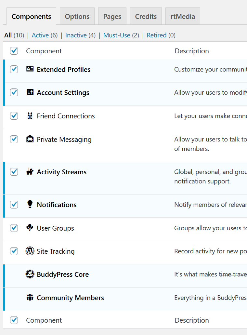Filter by Must-Use (2) components

coord(121,35)
